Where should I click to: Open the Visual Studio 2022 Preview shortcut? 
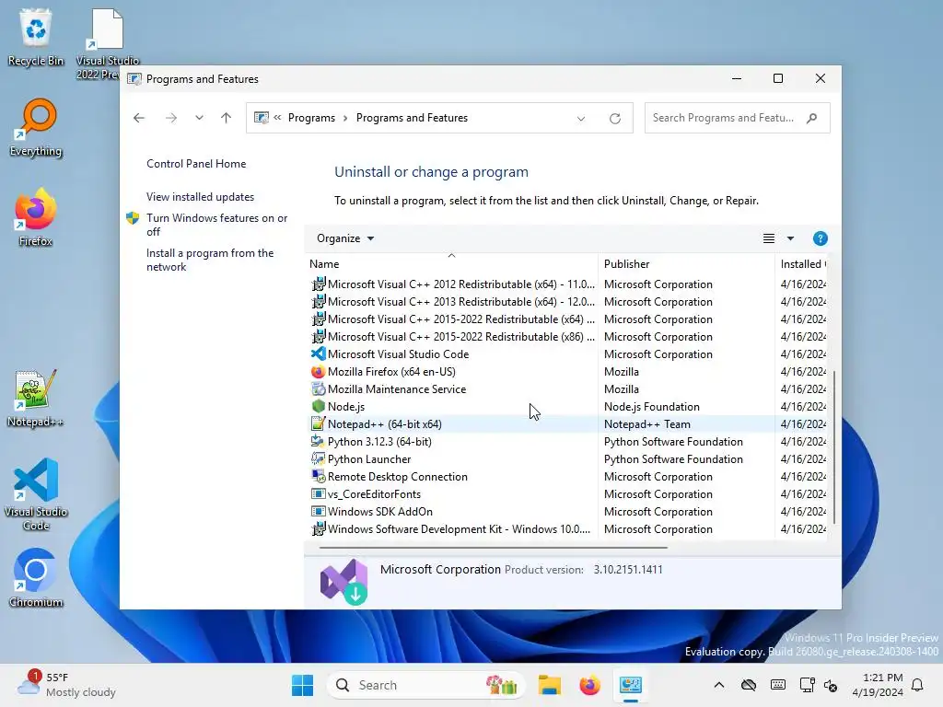pos(107,43)
